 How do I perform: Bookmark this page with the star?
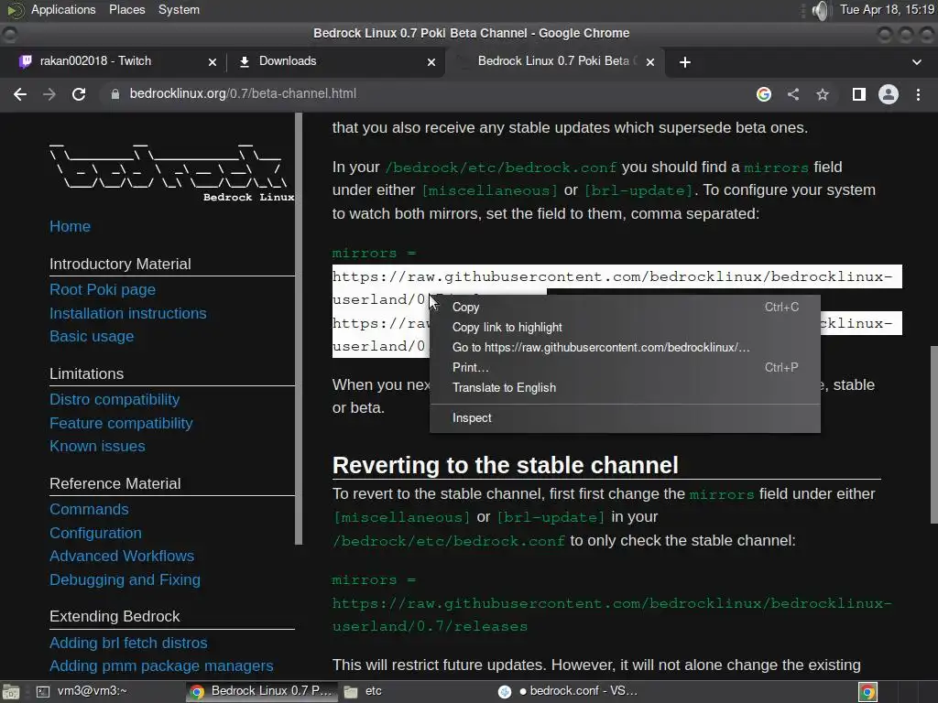(x=823, y=94)
